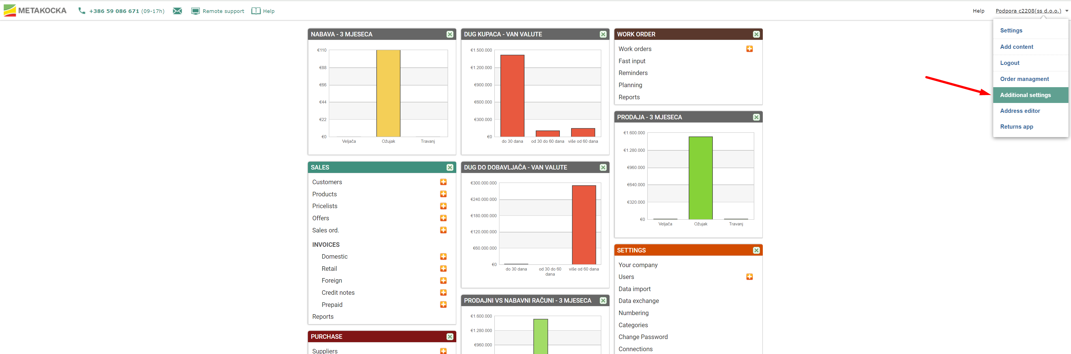Click the Metakocka logo
The width and height of the screenshot is (1071, 354).
(35, 10)
